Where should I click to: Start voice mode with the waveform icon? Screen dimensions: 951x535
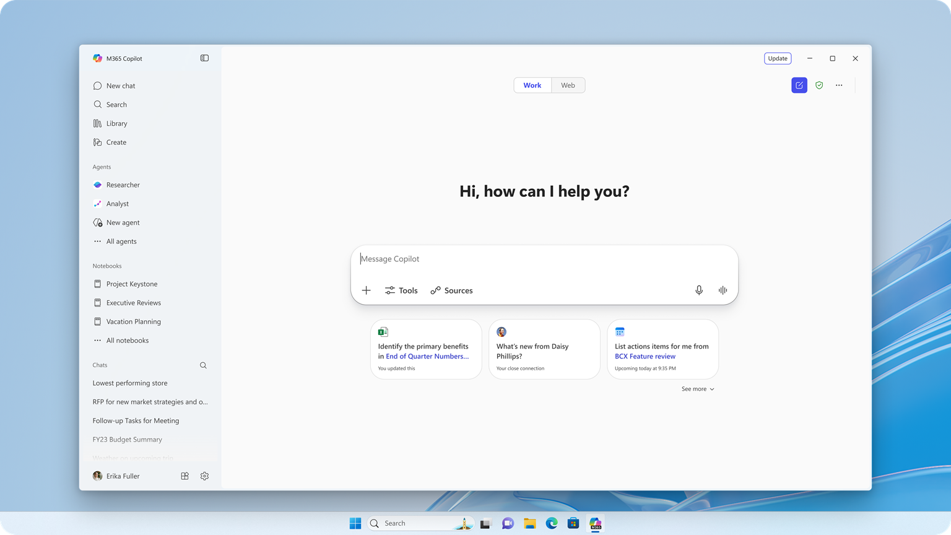tap(722, 290)
